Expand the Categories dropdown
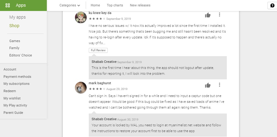Viewport: 277px width, 137px height. [70, 5]
